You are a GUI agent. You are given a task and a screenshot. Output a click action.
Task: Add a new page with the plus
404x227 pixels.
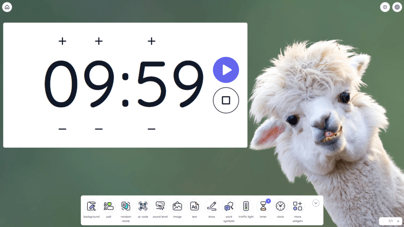click(398, 221)
